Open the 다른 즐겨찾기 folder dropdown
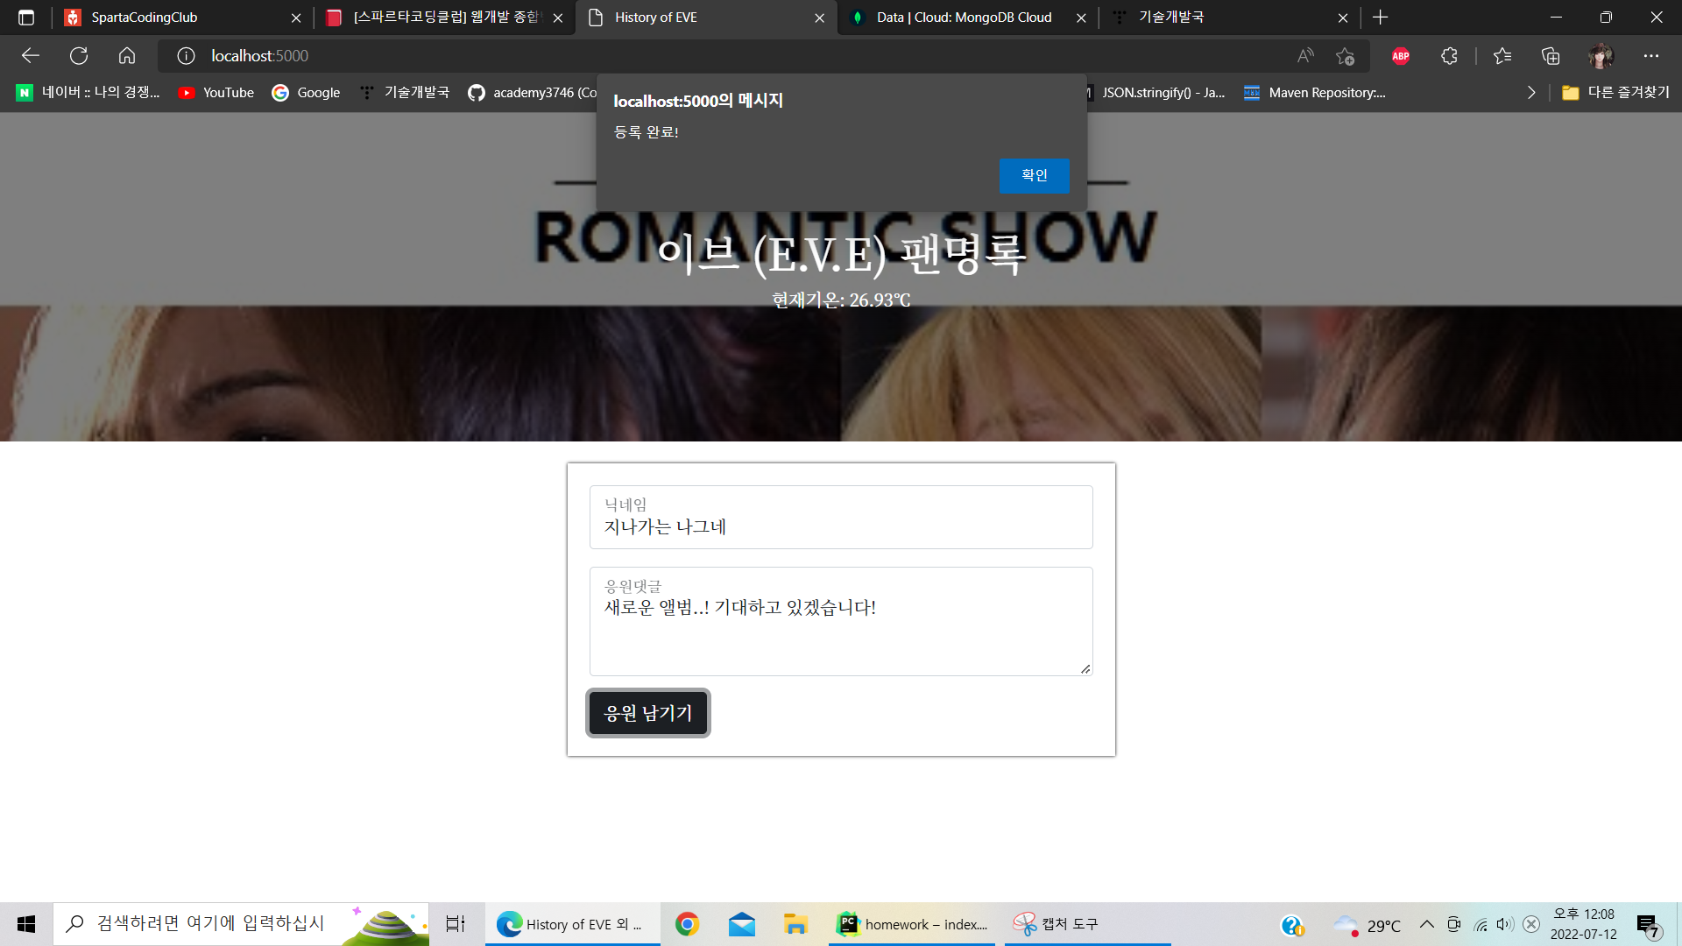 [x=1616, y=93]
